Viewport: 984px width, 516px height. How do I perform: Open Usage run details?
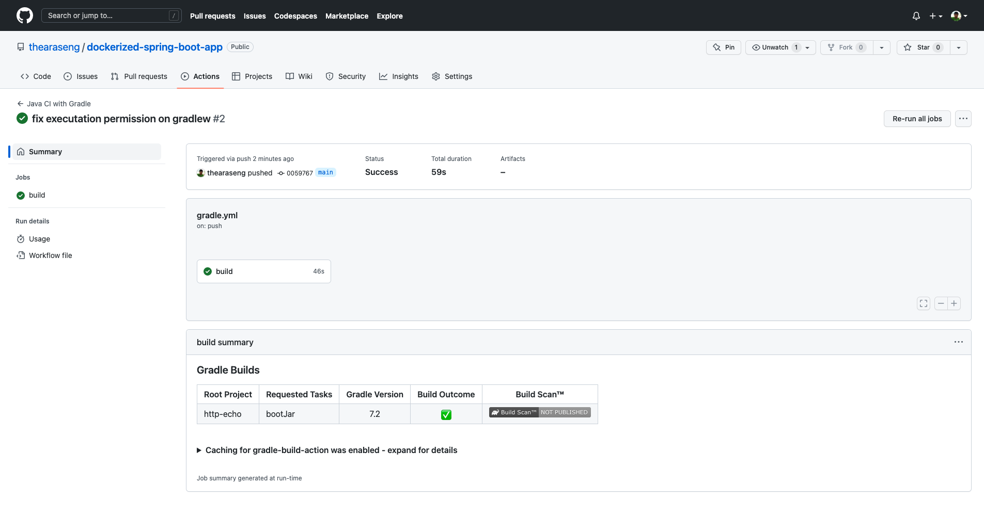(87, 239)
